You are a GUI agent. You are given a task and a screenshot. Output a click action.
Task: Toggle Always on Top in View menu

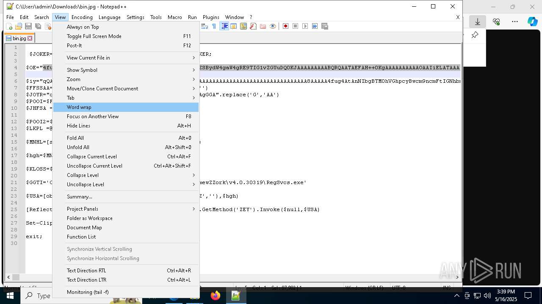pos(126,27)
